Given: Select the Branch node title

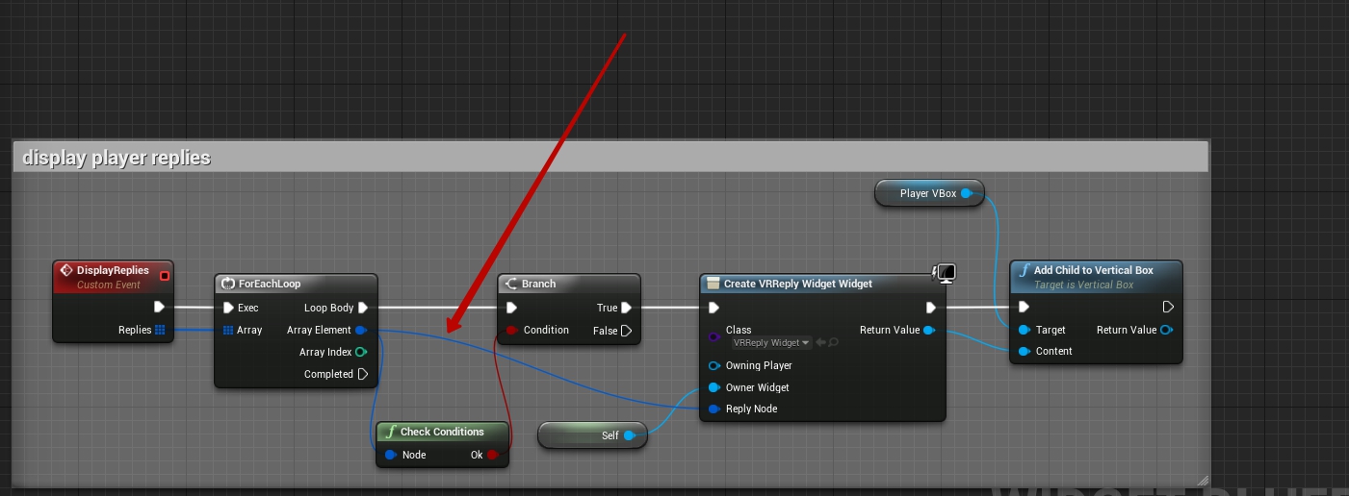Looking at the screenshot, I should [538, 284].
